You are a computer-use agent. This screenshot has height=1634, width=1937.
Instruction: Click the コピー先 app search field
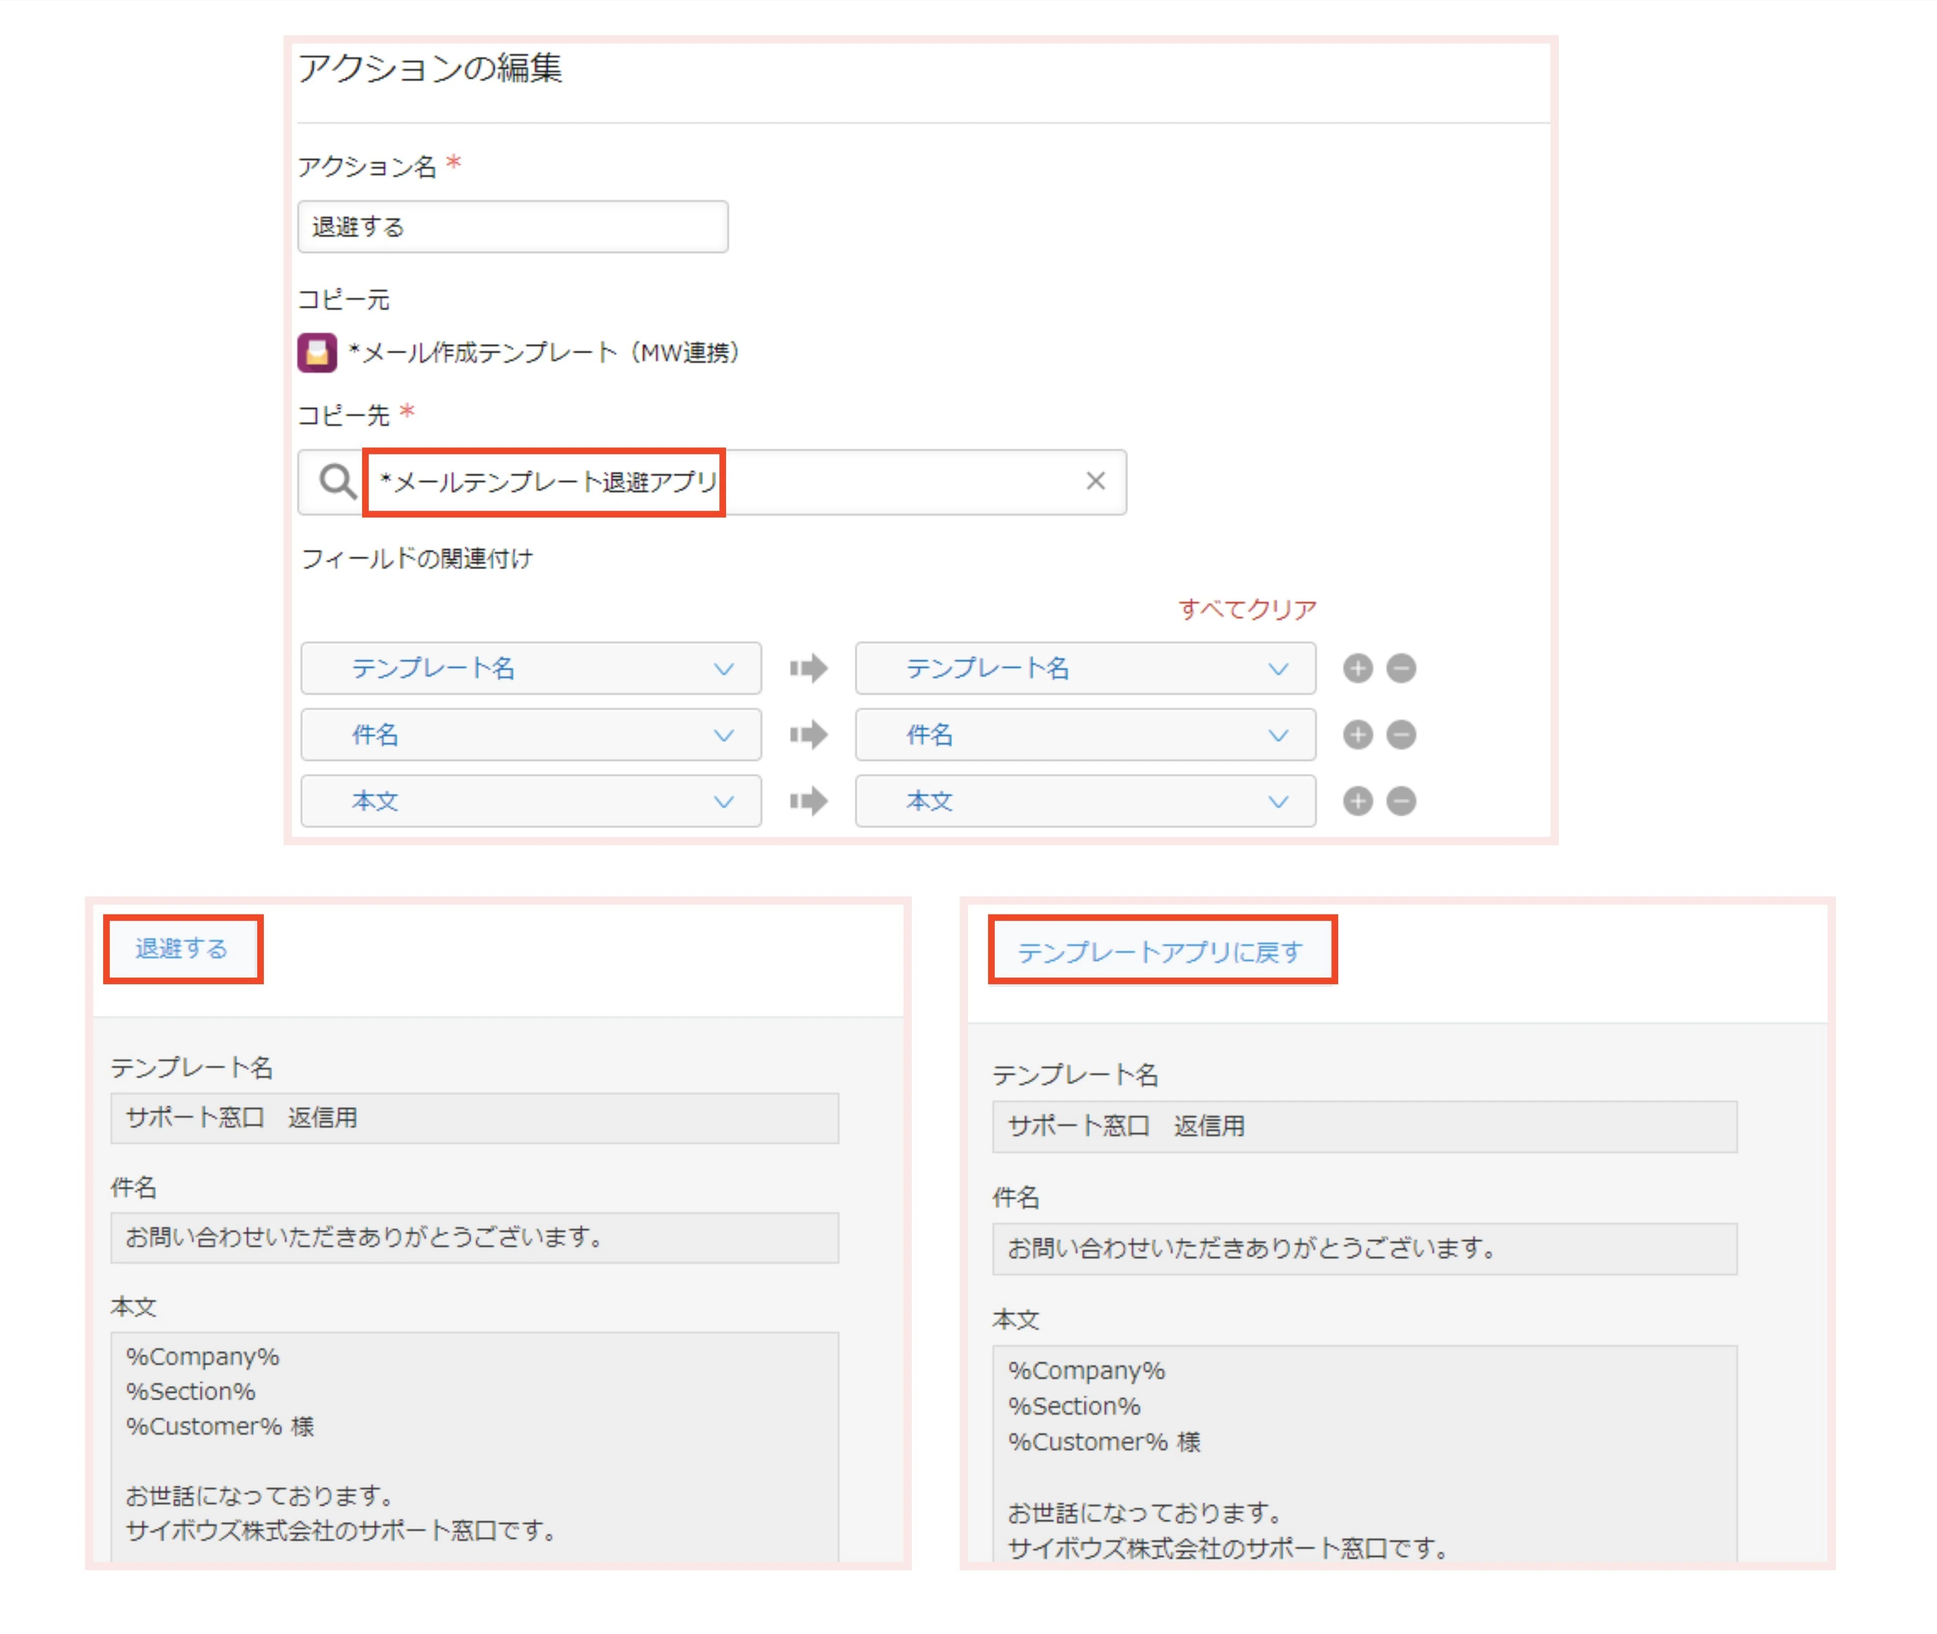711,482
